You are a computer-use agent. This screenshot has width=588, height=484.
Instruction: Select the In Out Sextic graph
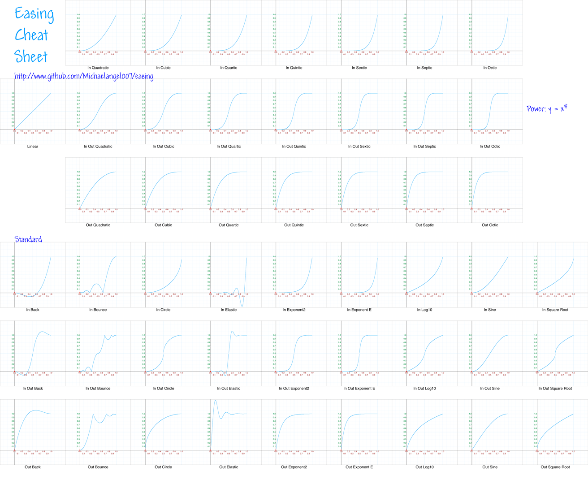[x=359, y=112]
